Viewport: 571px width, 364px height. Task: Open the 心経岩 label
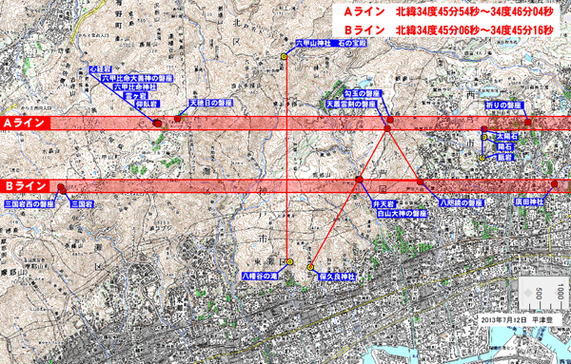point(100,69)
